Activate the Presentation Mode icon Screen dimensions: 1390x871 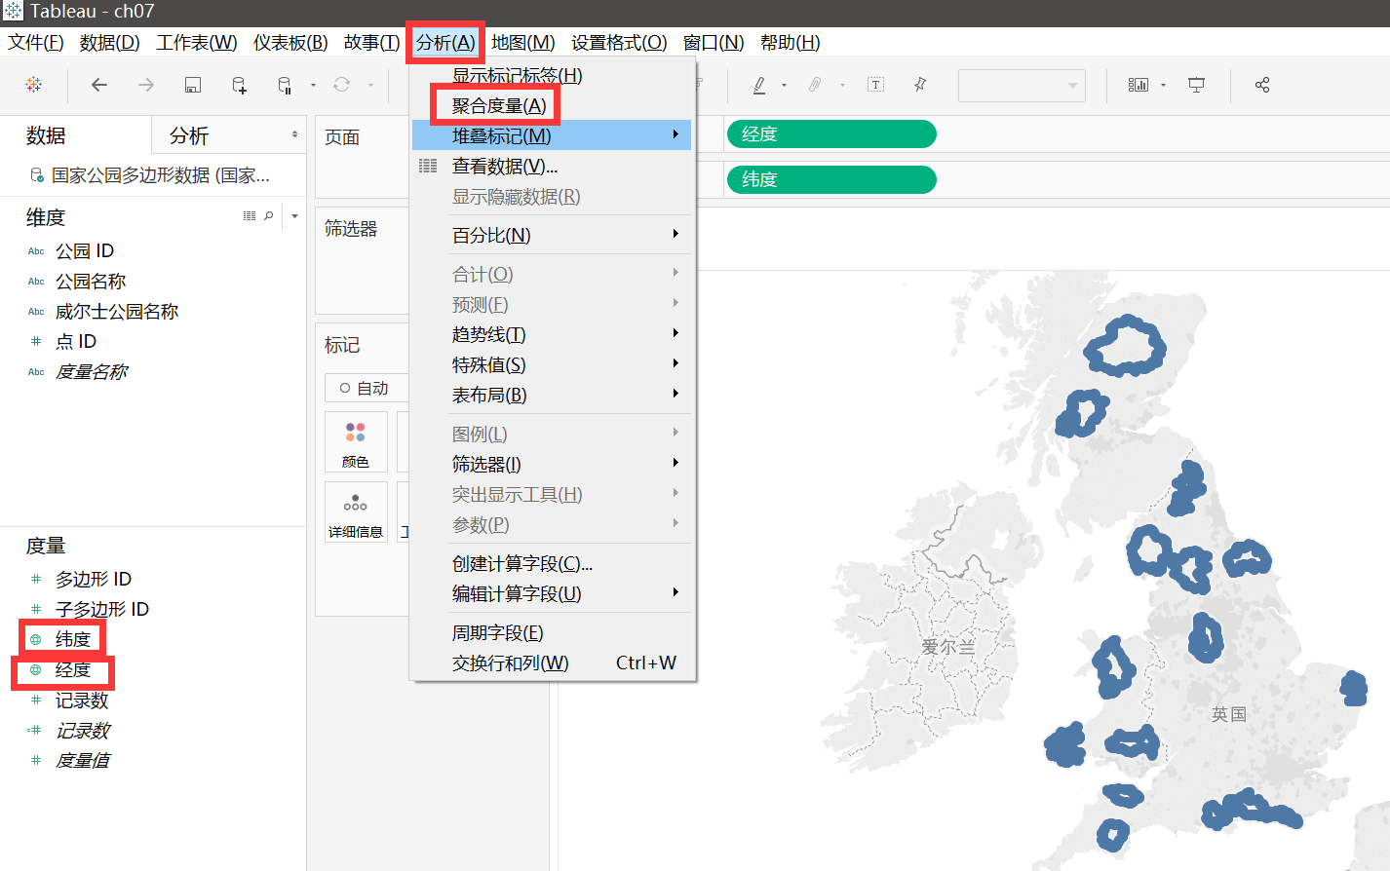(x=1196, y=86)
